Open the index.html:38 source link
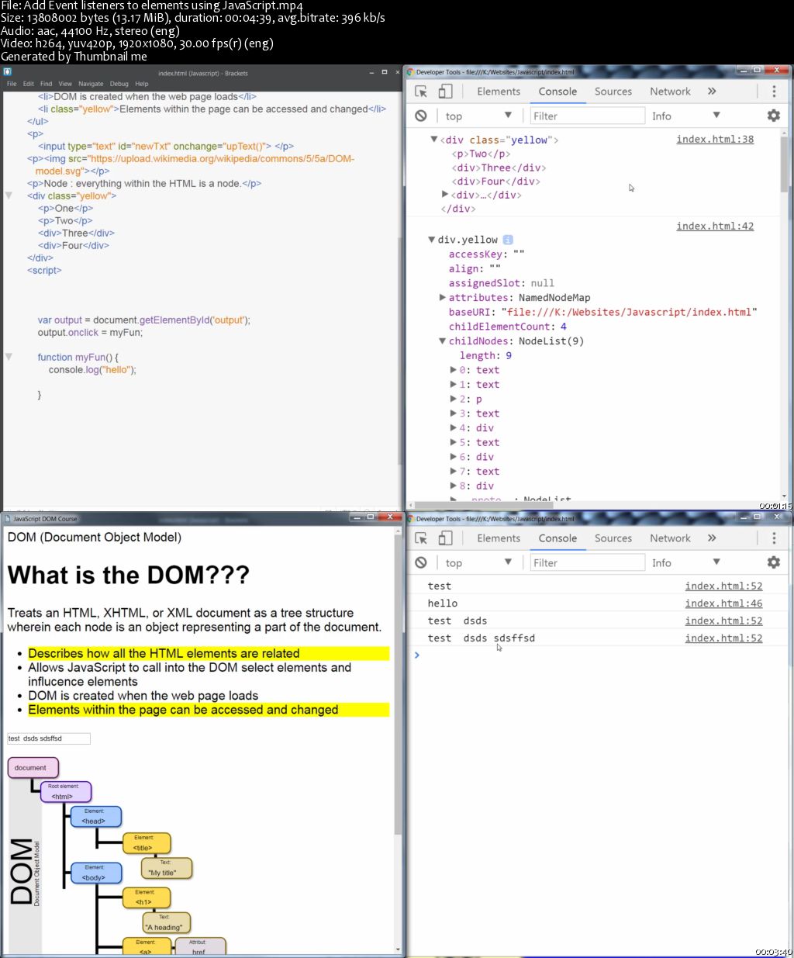 click(x=715, y=139)
